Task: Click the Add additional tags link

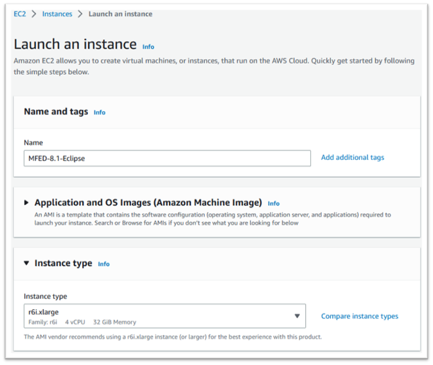Action: tap(352, 157)
